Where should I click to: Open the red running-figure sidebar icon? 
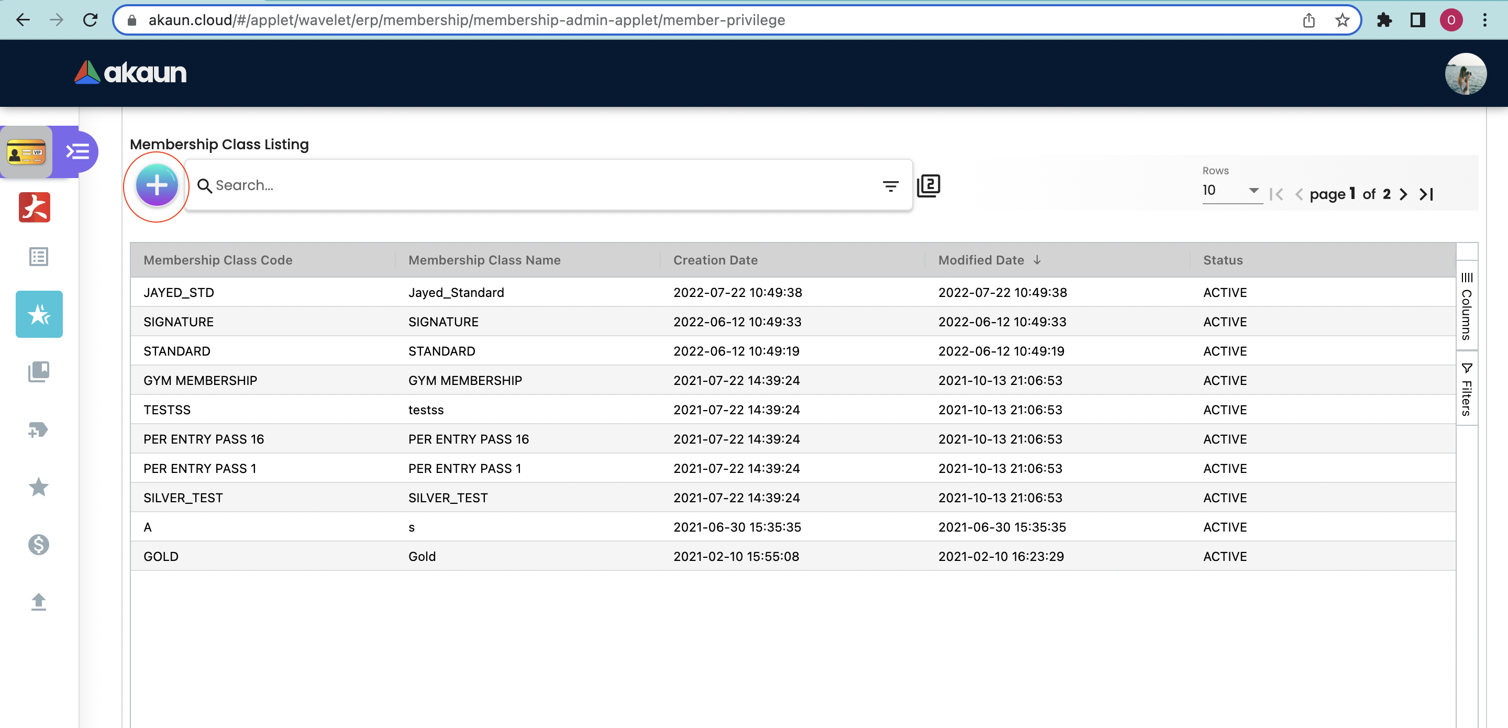35,207
